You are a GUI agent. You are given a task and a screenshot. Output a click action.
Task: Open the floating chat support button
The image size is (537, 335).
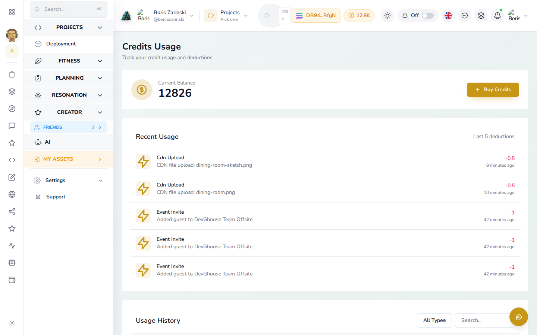pyautogui.click(x=519, y=317)
